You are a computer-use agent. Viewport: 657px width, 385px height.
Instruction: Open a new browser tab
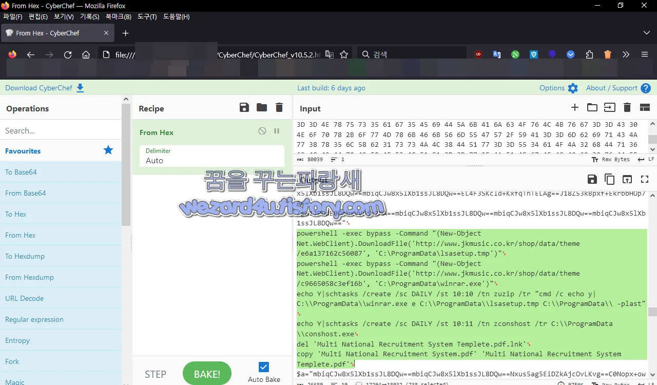coord(125,33)
